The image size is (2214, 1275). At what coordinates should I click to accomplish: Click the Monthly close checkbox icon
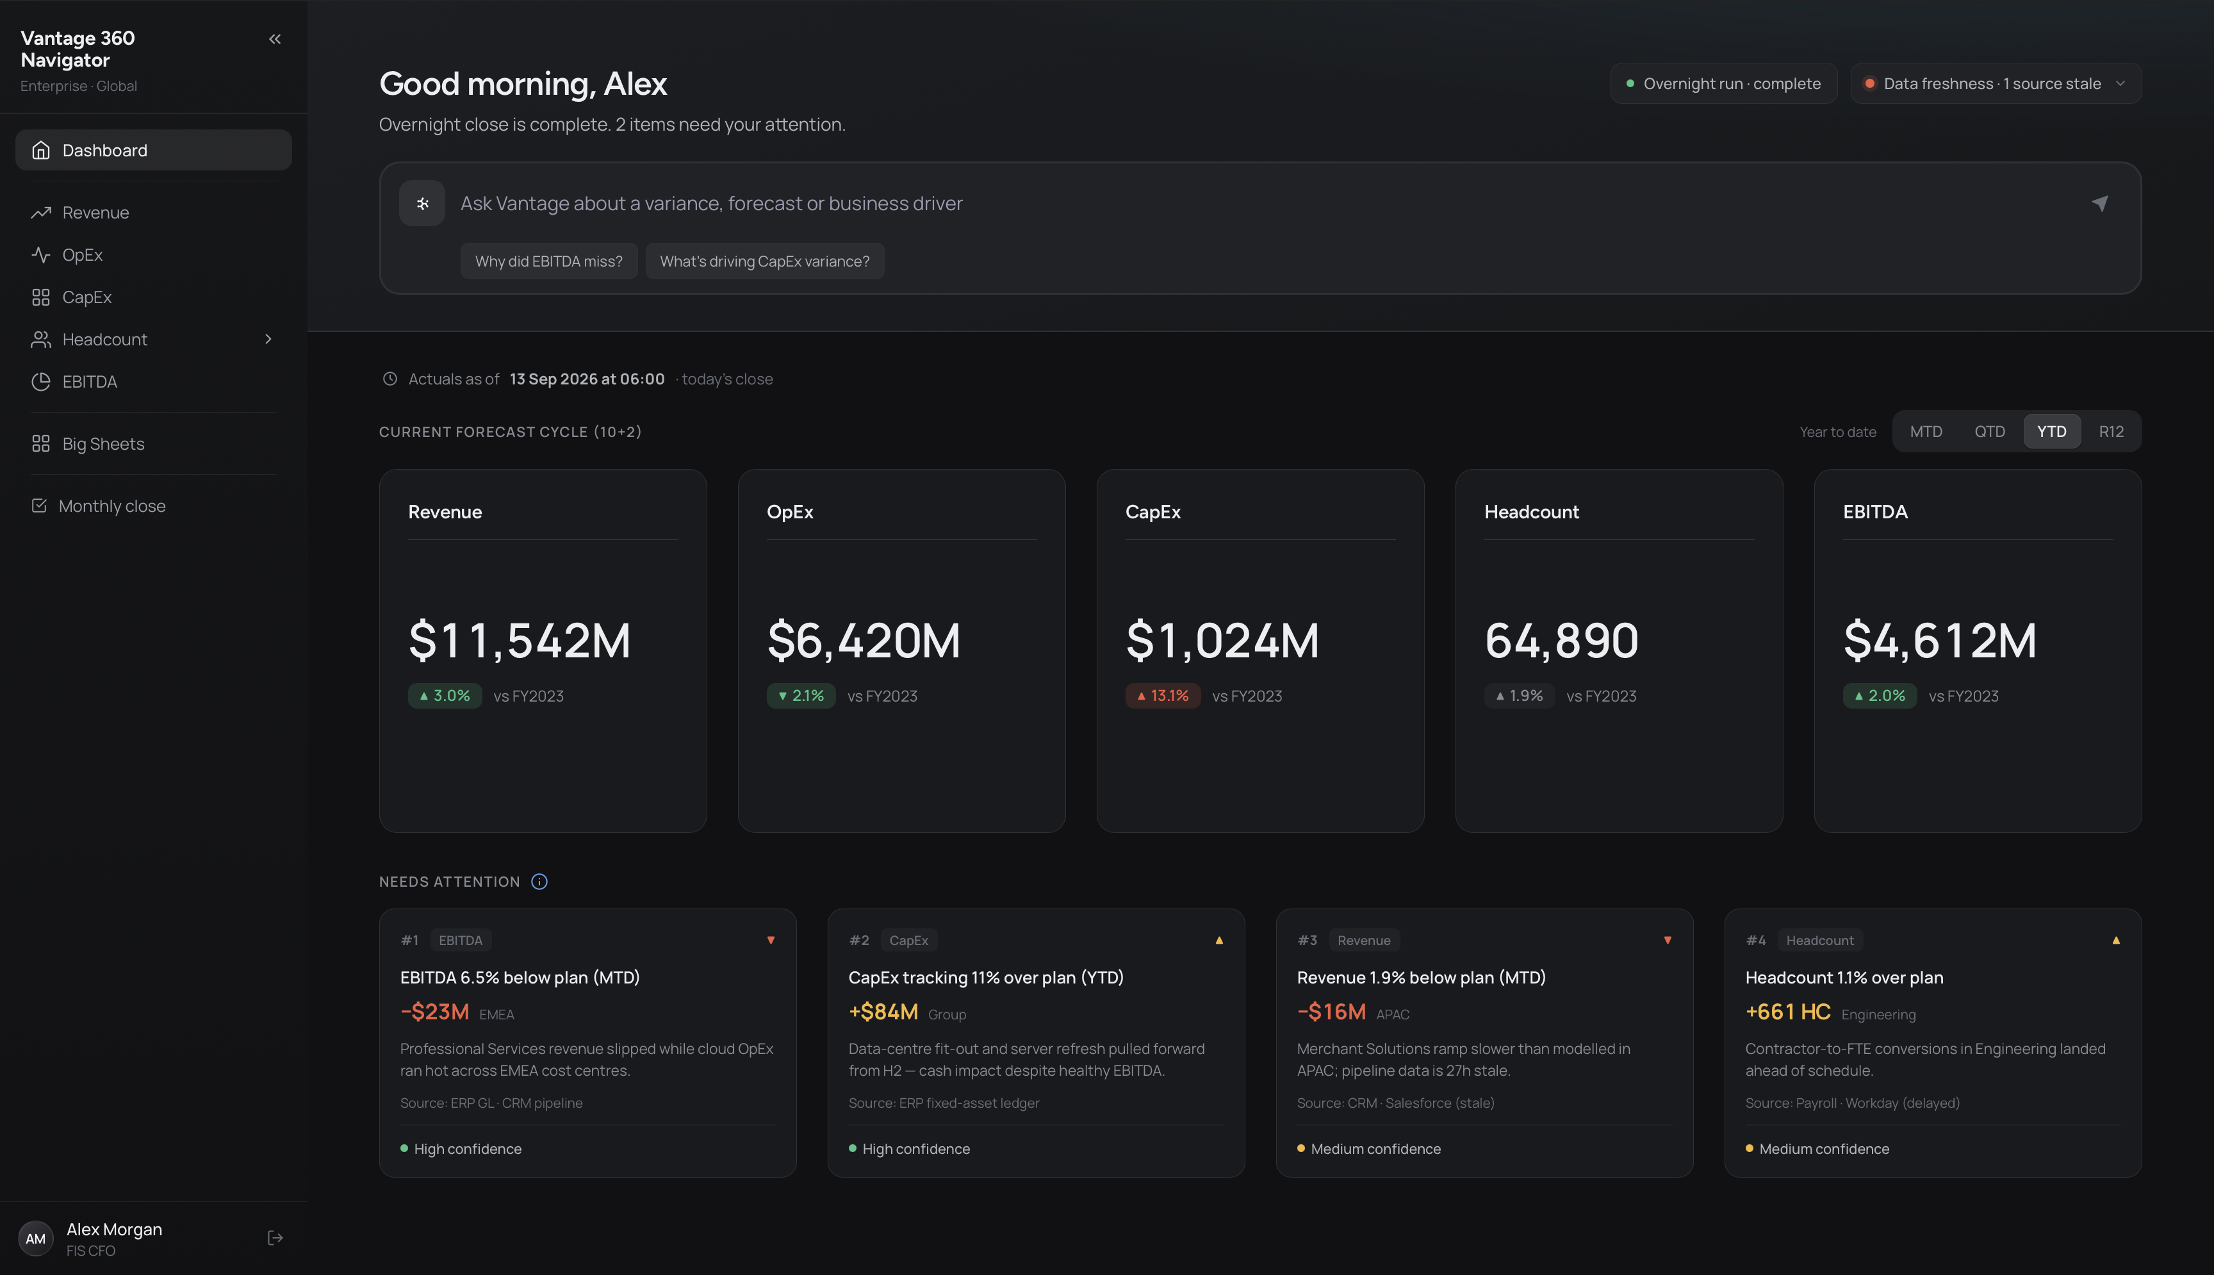coord(38,506)
